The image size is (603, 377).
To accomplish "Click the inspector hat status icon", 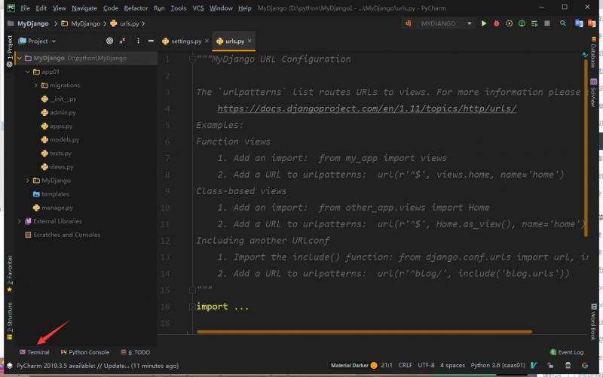I will [x=568, y=366].
